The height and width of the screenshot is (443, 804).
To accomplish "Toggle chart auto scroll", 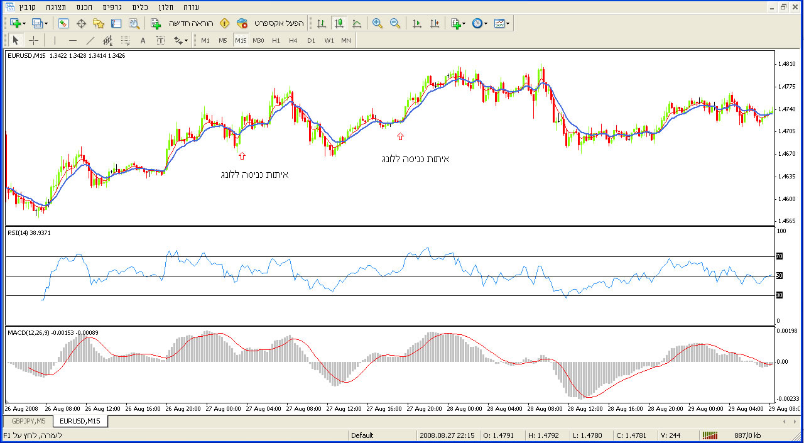I will tap(416, 23).
